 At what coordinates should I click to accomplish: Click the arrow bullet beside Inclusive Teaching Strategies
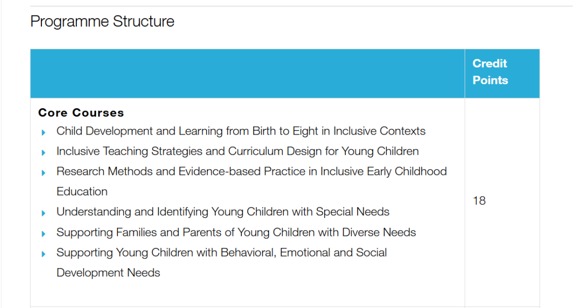[x=44, y=152]
